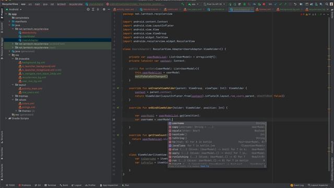The height and width of the screenshot is (188, 334).
Task: Open the TODO tool window
Action: click(10, 185)
